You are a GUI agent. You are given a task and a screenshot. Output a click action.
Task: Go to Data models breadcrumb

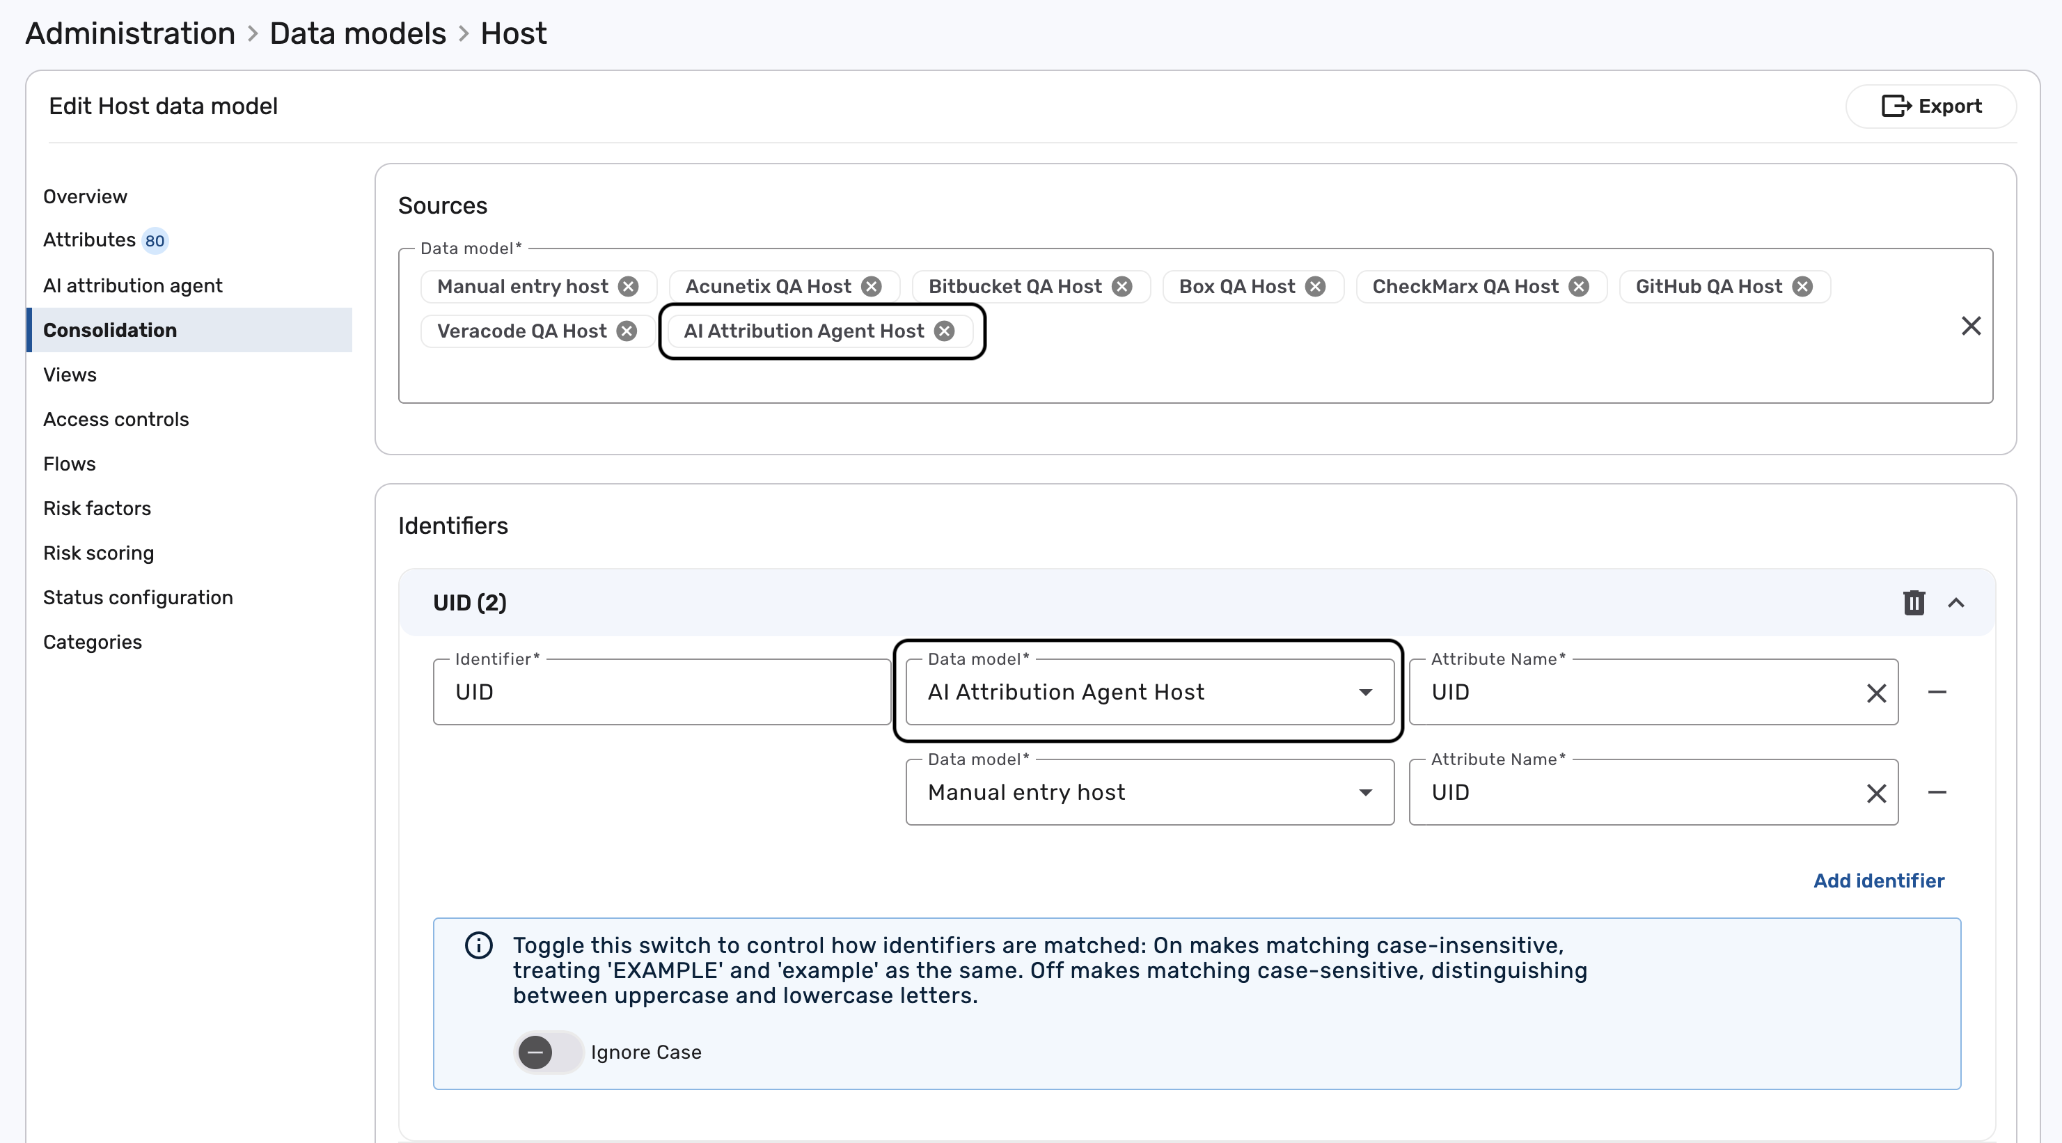pyautogui.click(x=358, y=33)
